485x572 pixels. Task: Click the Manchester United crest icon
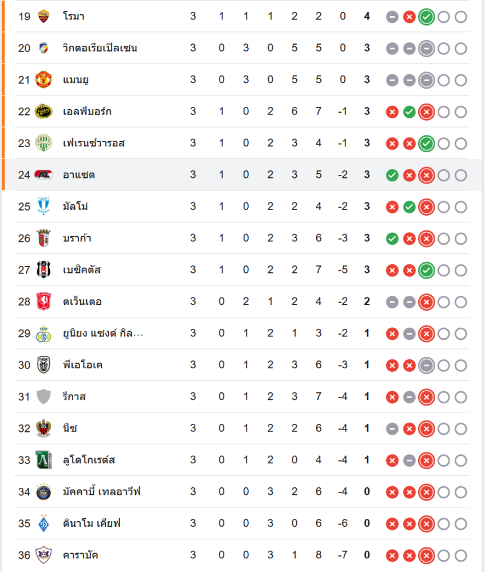click(43, 80)
